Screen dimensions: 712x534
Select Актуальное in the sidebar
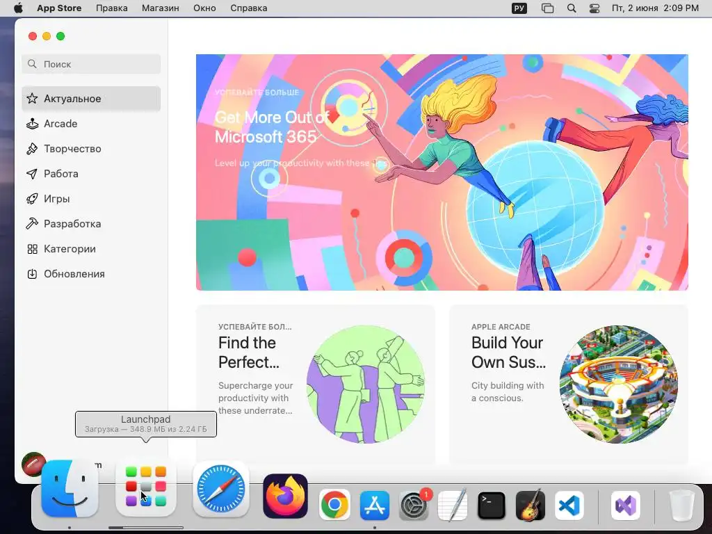tap(91, 99)
